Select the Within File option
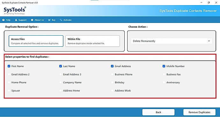Viewport: 220px width, 117px height. click(x=92, y=41)
